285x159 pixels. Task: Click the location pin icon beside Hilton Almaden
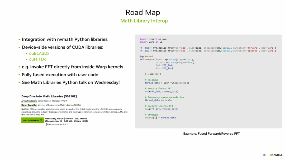(46, 124)
